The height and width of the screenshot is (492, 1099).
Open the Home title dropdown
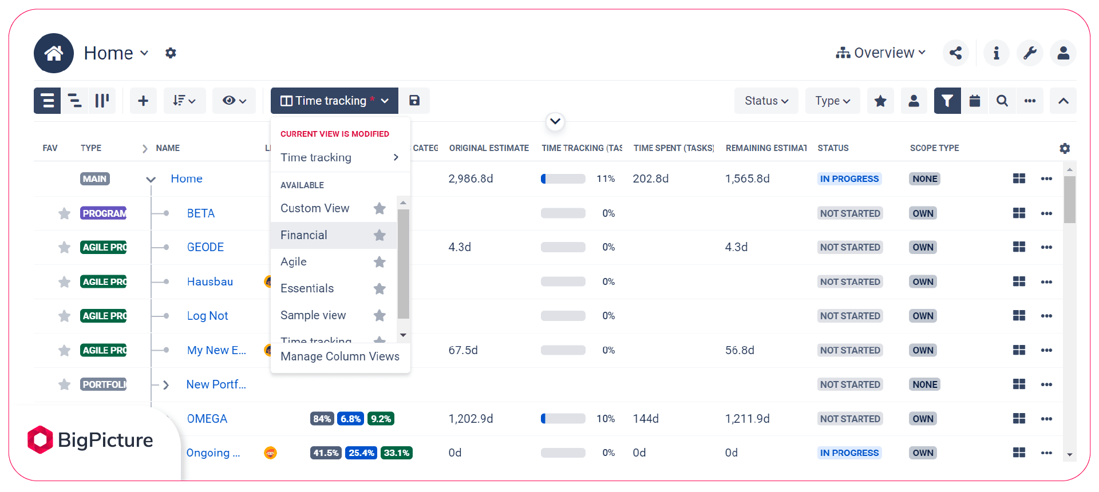[x=117, y=53]
